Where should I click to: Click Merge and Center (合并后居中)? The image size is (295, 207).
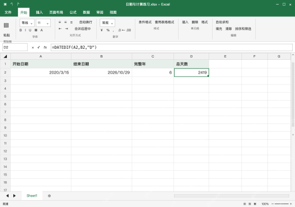pyautogui.click(x=82, y=29)
